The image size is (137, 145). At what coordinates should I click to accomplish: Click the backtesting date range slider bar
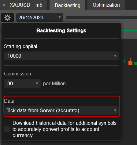click(x=102, y=17)
